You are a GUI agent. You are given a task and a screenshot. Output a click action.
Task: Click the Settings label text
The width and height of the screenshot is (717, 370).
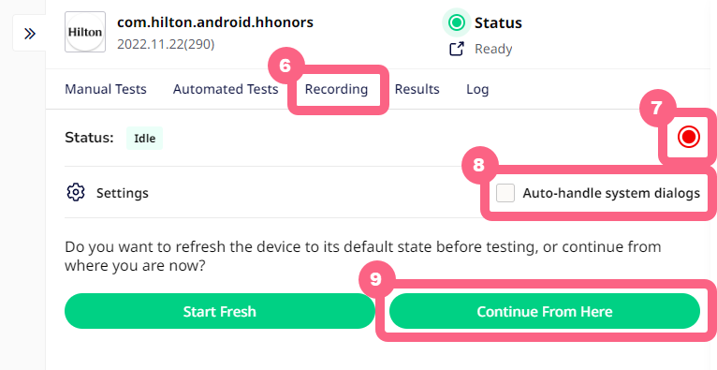(122, 193)
